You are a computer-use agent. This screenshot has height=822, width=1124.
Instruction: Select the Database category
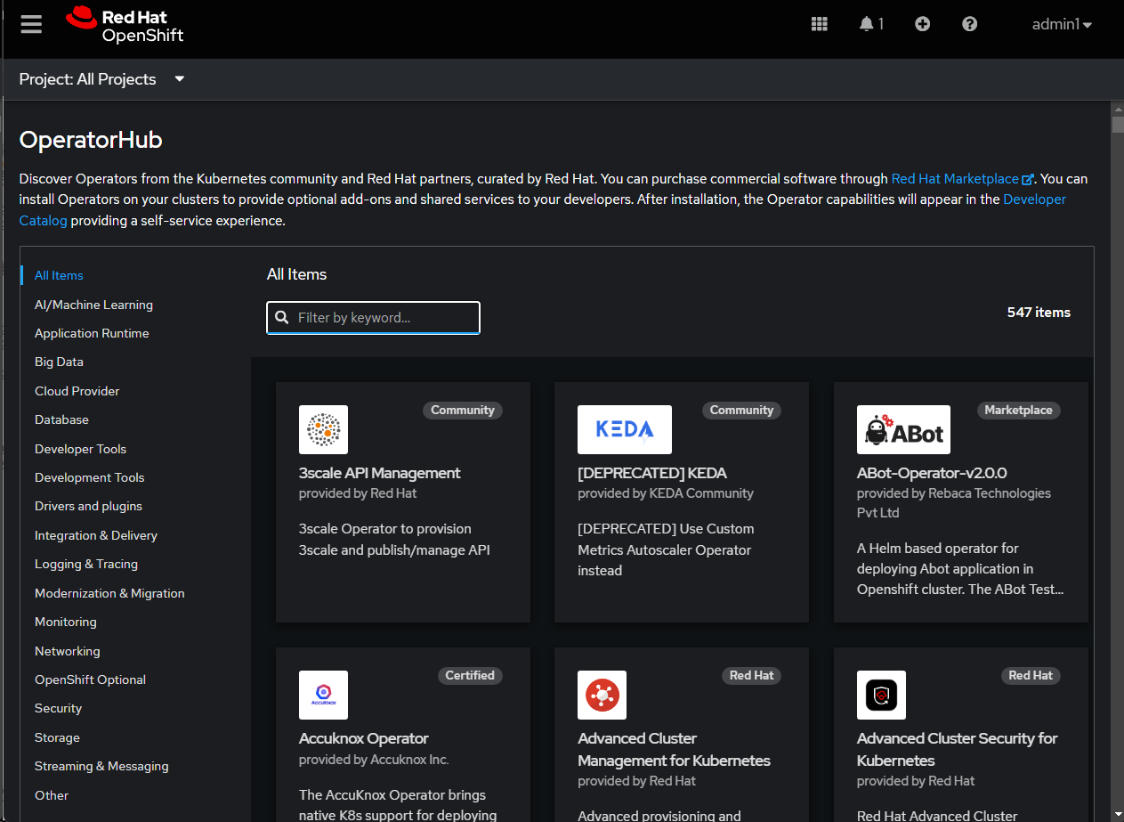[61, 419]
